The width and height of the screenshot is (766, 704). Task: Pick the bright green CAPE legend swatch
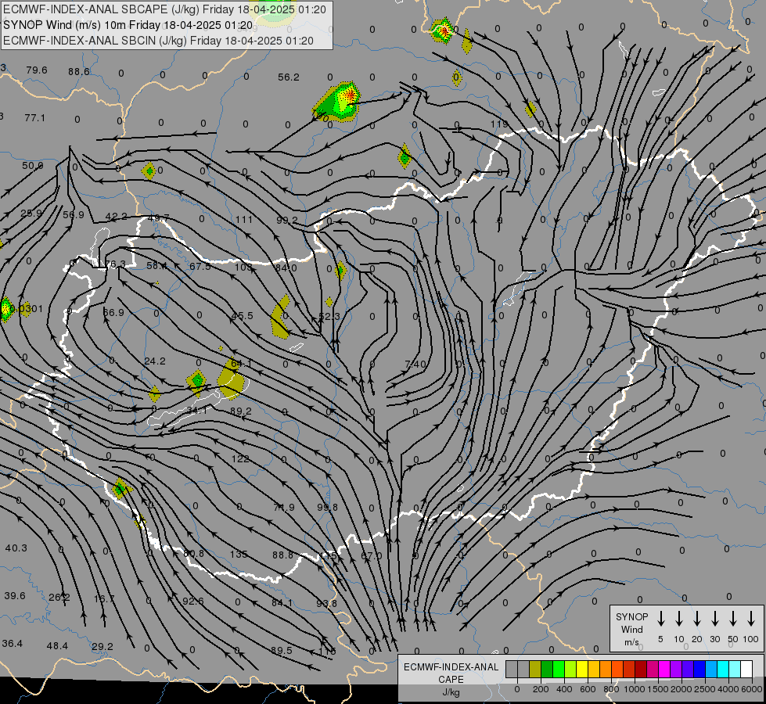click(559, 669)
